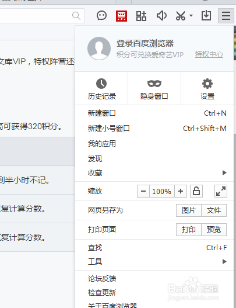Select 查找 menu entry
This screenshot has height=308, width=236.
click(154, 248)
